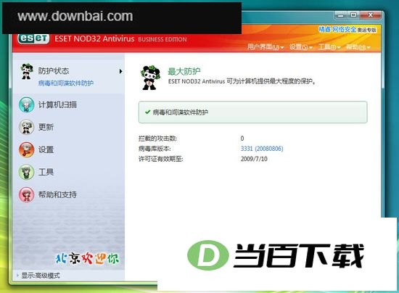Image resolution: width=399 pixels, height=293 pixels.
Task: Open the 工具 section in the sidebar
Action: (x=46, y=172)
